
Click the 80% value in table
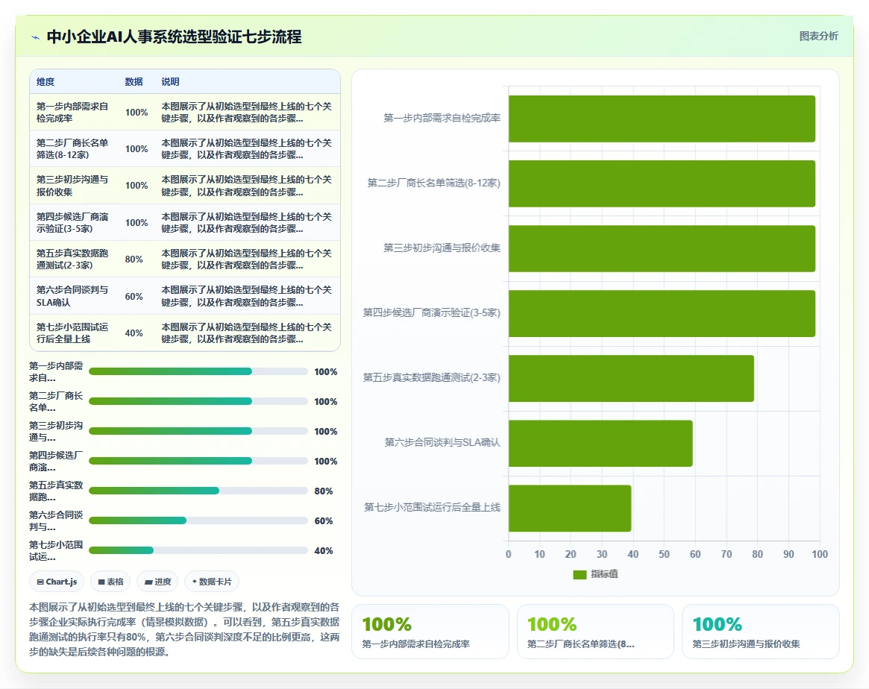tap(134, 259)
